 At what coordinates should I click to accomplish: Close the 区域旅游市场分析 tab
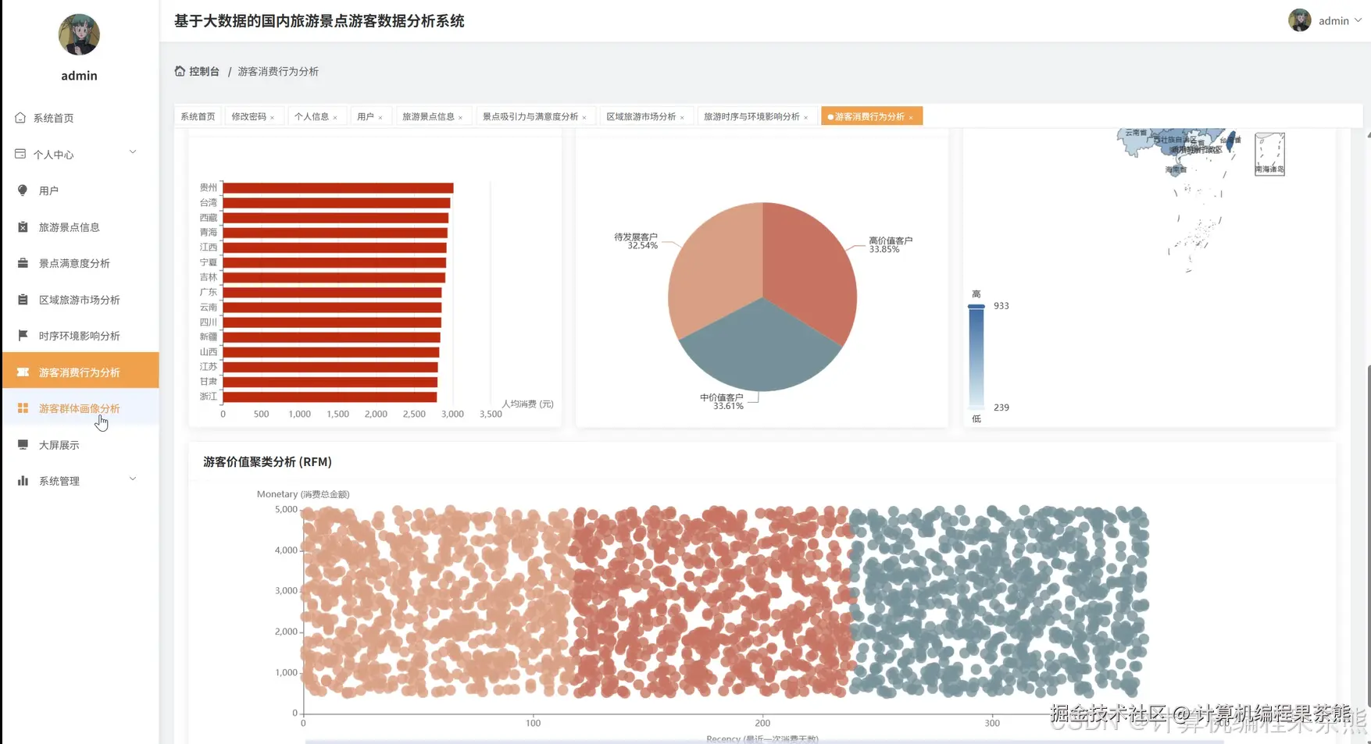(x=682, y=118)
